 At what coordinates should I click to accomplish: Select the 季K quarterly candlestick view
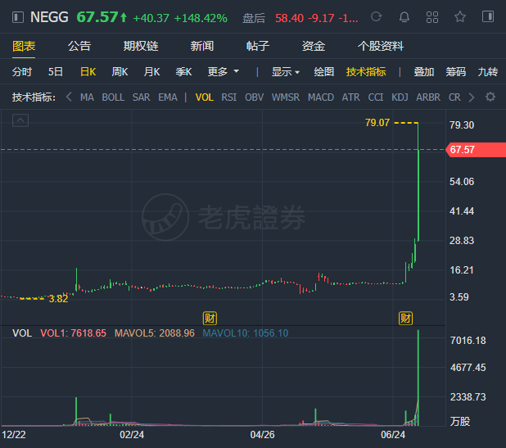(183, 71)
